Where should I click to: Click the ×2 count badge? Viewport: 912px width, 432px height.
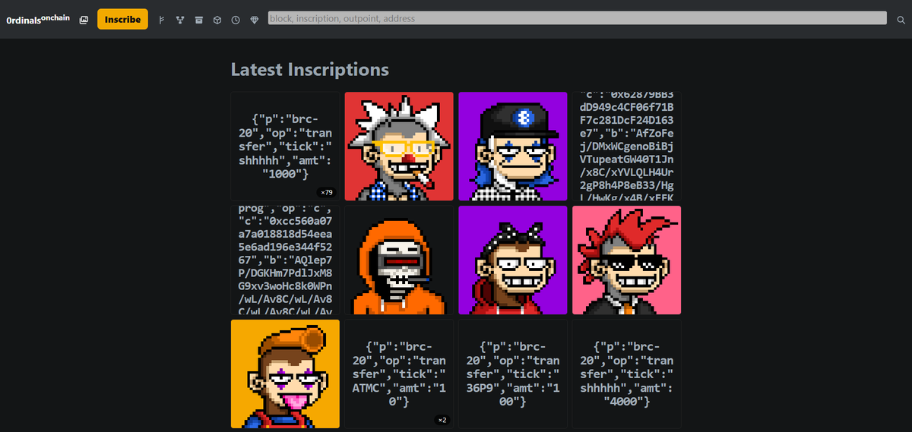(442, 420)
